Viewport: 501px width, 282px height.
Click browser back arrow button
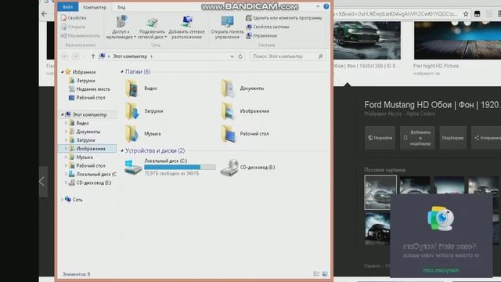tap(44, 14)
